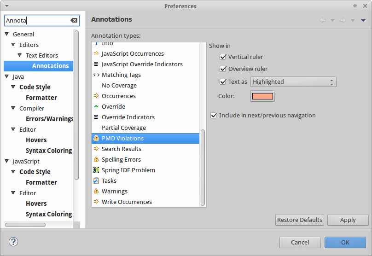Image resolution: width=372 pixels, height=256 pixels.
Task: Click the filter text input field
Action: tap(37, 20)
